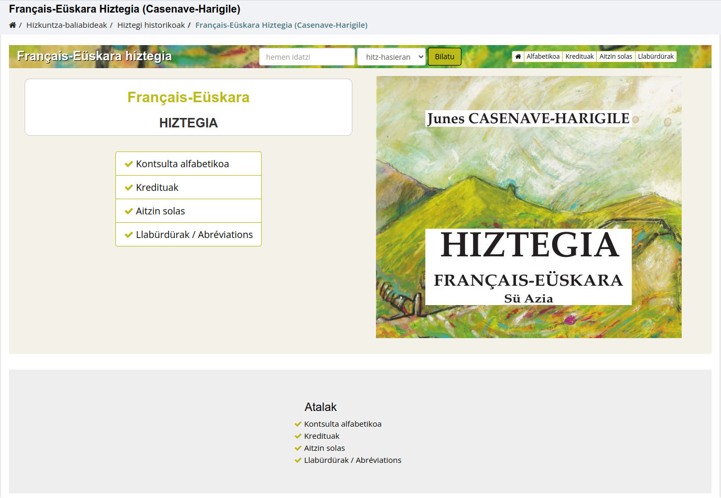Click the home icon in the top-right navigation

click(518, 57)
